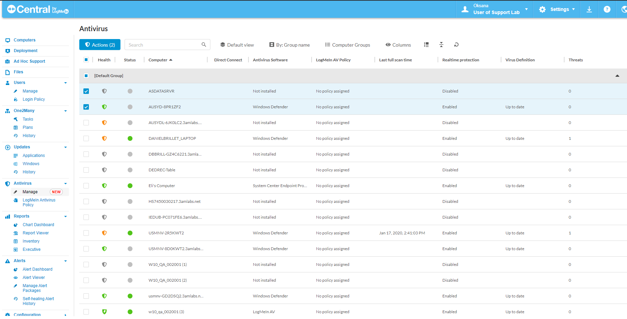The height and width of the screenshot is (319, 627).
Task: Check the DANIELBRILLET_LAPTOP row checkbox
Action: (86, 138)
